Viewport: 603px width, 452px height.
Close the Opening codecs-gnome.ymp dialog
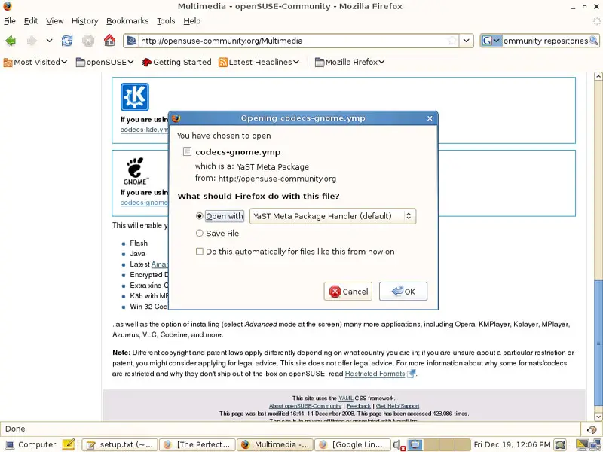430,118
